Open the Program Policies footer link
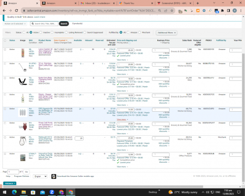Viewport: 245px width, 196px height. point(22,176)
